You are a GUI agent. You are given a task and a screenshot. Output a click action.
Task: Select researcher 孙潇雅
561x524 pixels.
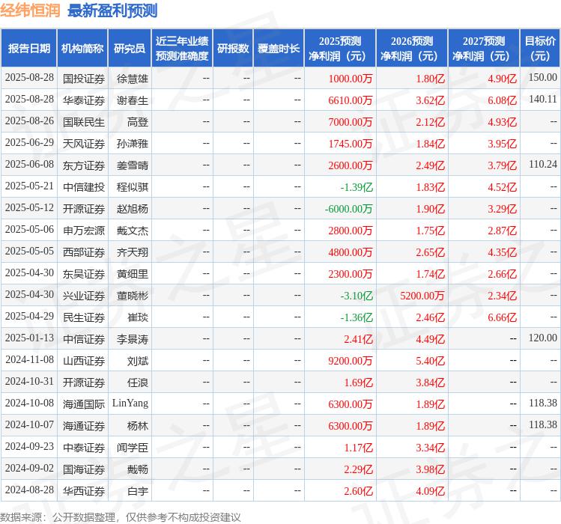pos(133,144)
